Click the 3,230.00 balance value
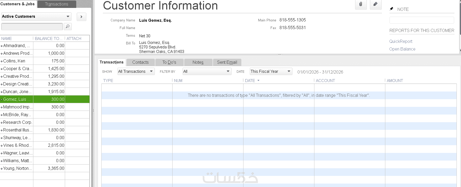The image size is (461, 187). pos(56,84)
